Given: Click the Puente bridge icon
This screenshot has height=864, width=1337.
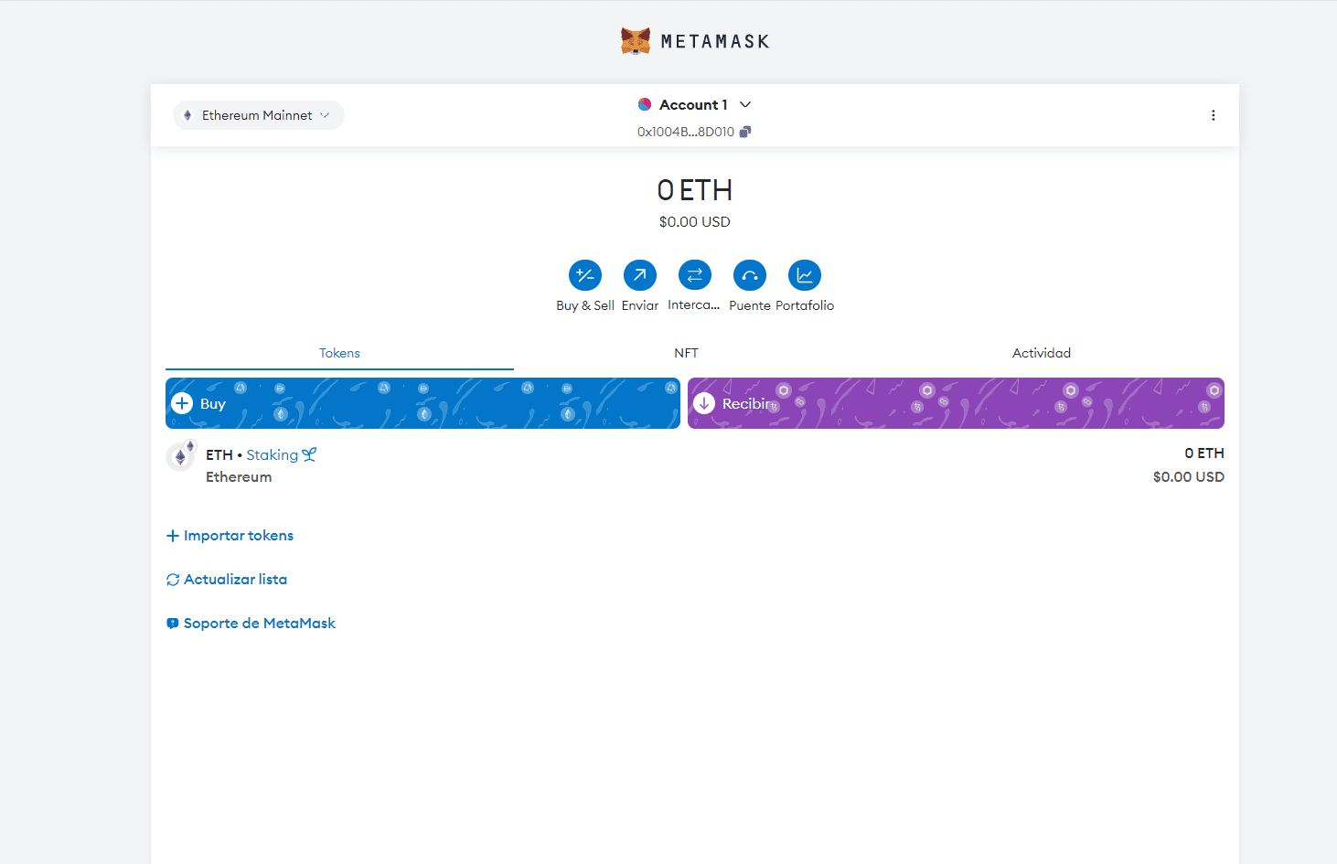Looking at the screenshot, I should coord(750,275).
